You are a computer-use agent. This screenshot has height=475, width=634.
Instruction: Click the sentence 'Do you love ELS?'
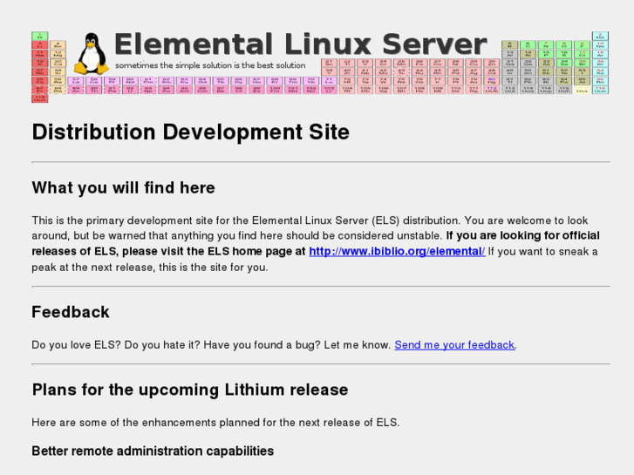pyautogui.click(x=77, y=345)
